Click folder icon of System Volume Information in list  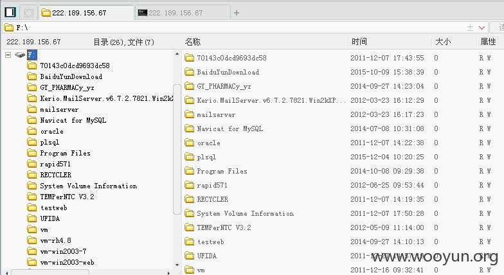[x=189, y=213]
